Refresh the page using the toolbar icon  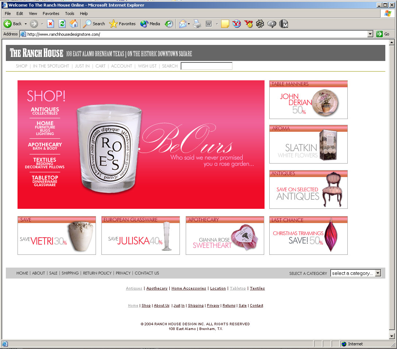pyautogui.click(x=62, y=24)
